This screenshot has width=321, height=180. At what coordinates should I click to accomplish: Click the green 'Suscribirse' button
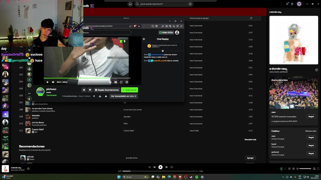pos(129,90)
